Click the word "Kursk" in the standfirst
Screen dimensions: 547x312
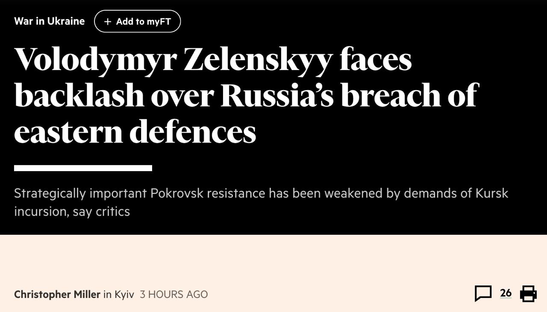491,193
